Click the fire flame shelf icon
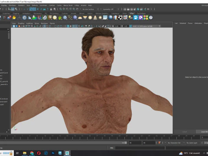This screenshot has height=156, width=208. 14,18
